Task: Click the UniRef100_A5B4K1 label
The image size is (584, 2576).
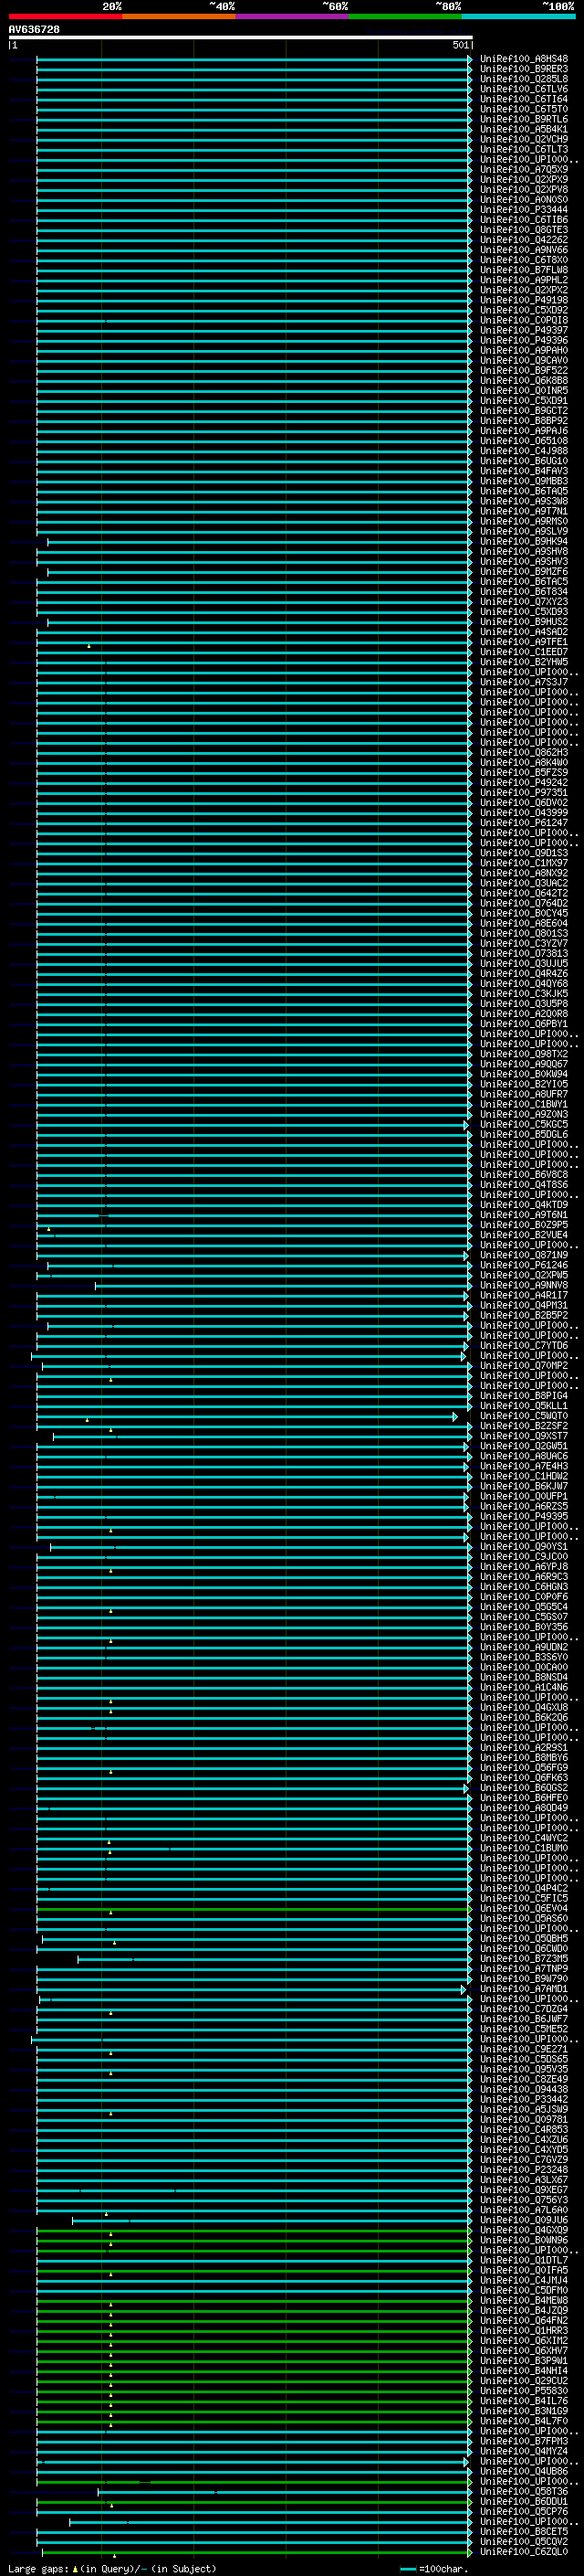Action: (x=524, y=129)
